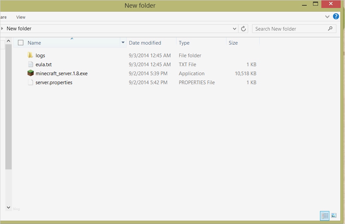Click the TXT File type cell

[x=187, y=65]
